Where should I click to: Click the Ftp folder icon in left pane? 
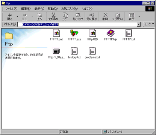pos(9,36)
